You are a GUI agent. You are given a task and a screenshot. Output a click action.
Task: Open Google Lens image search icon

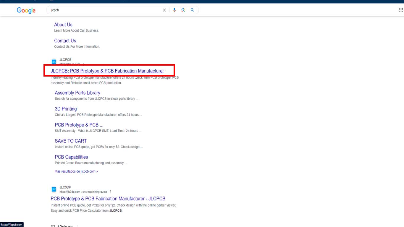pos(183,10)
